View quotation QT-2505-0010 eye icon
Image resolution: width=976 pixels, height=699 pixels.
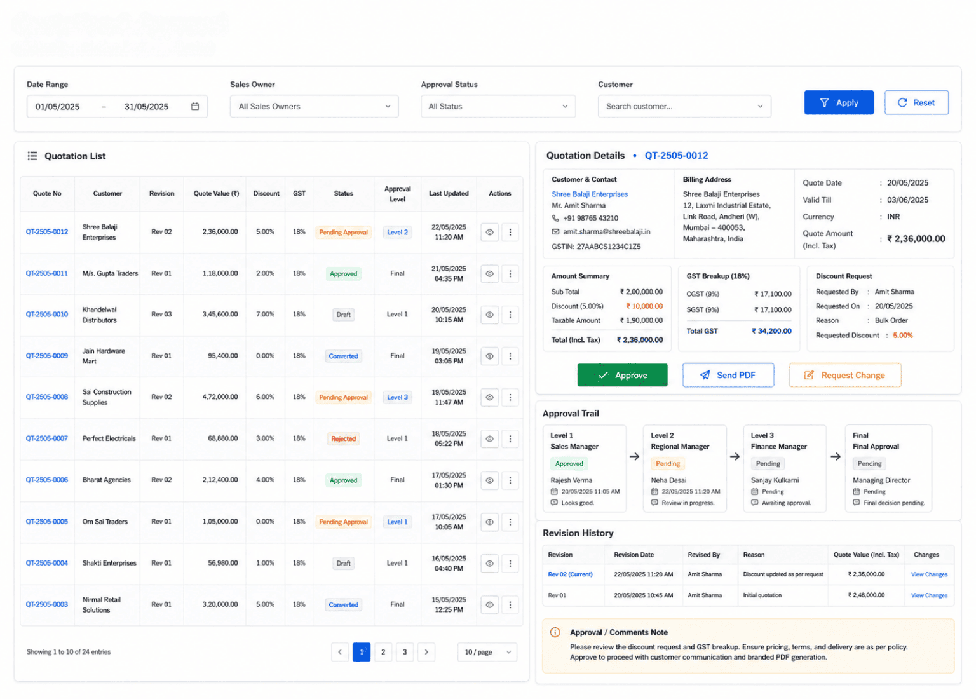[489, 315]
